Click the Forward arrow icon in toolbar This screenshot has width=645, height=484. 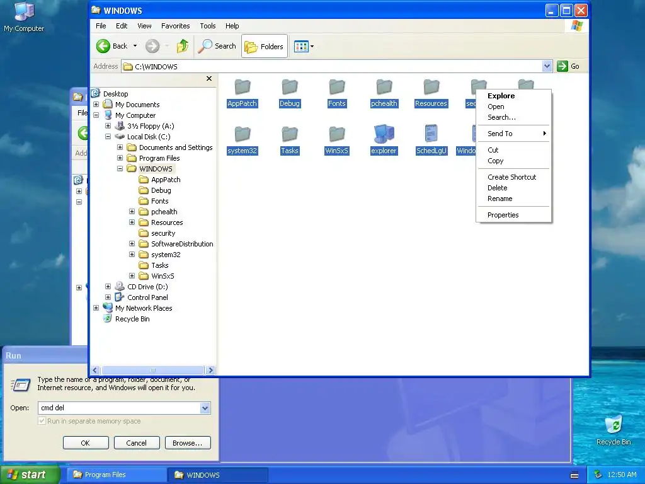click(152, 46)
